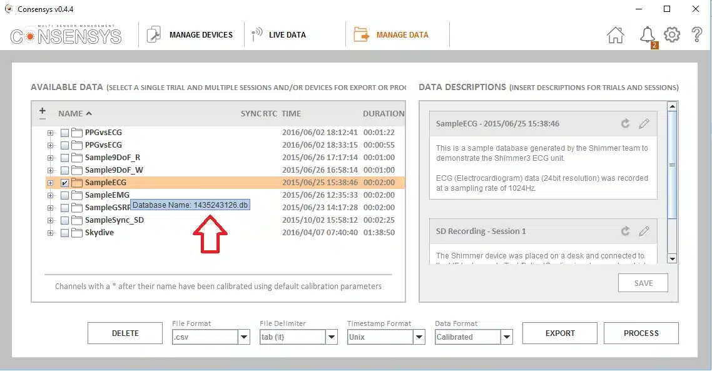712x371 pixels.
Task: Revert SD Recording Session 1 description
Action: (625, 231)
